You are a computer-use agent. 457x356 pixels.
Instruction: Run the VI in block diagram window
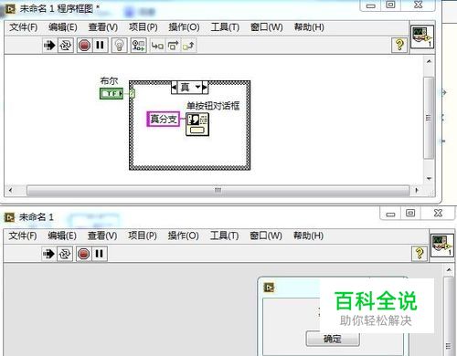pyautogui.click(x=49, y=46)
